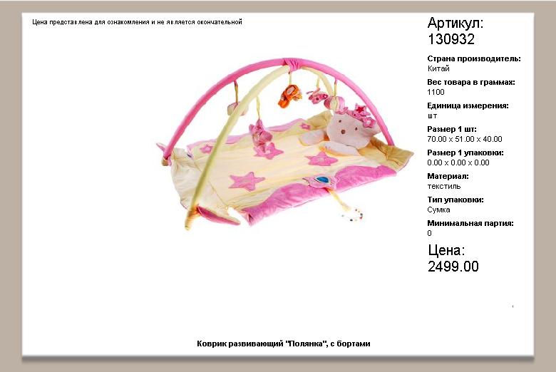
Task: Select the article number 130932
Action: (x=451, y=39)
